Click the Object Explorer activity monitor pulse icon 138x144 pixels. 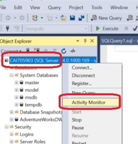coord(73,51)
